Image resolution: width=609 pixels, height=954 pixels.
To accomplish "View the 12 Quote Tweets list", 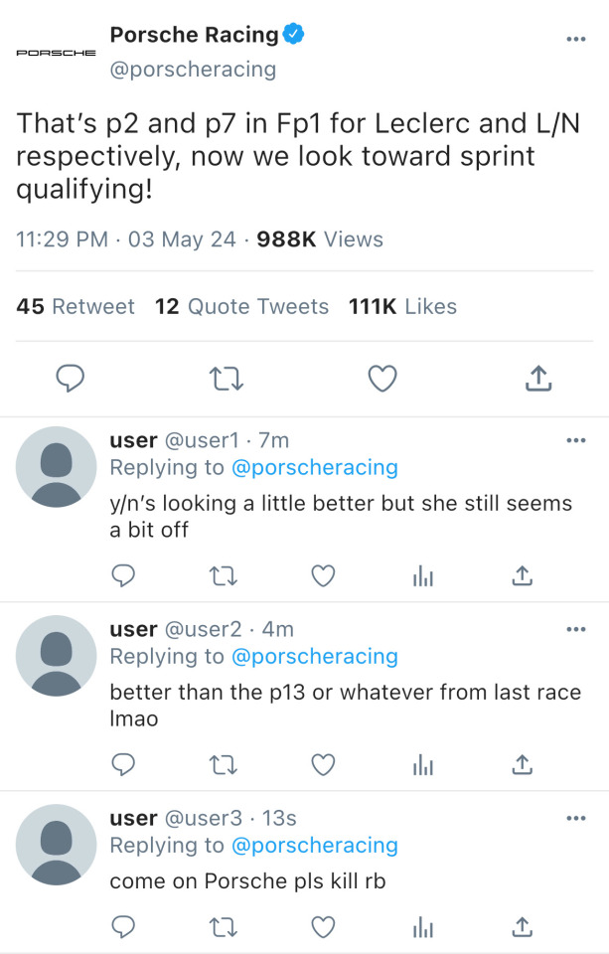I will (241, 306).
